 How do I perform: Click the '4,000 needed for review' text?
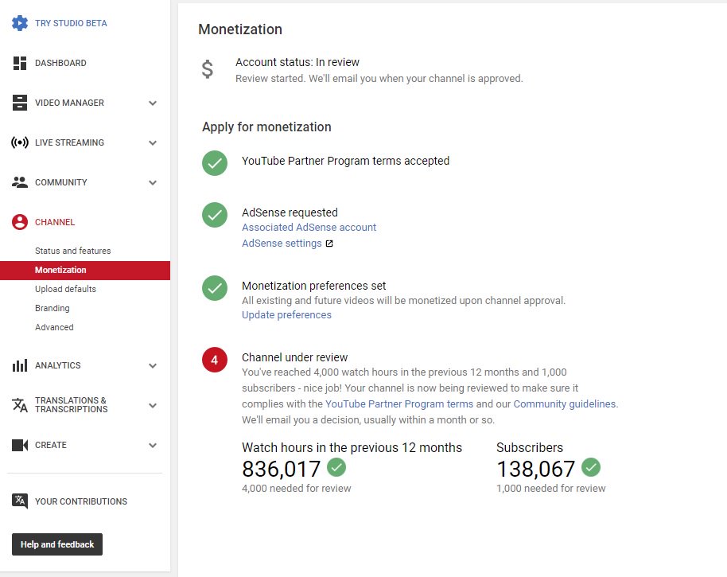296,489
